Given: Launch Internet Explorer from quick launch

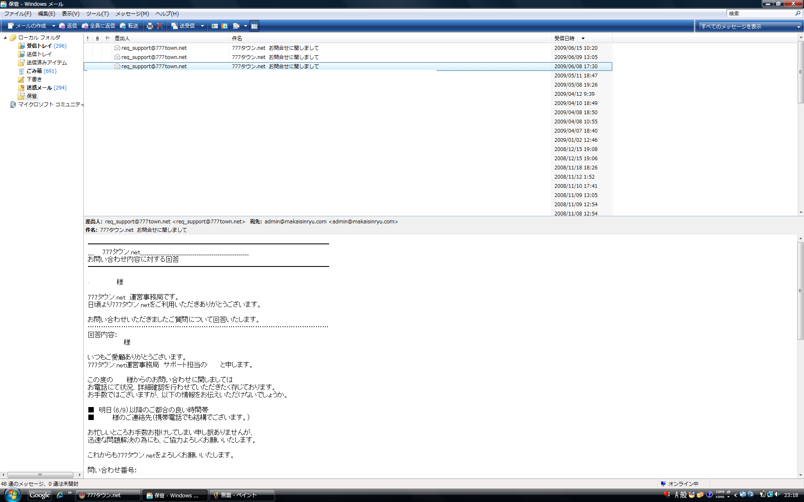Looking at the screenshot, I should 60,495.
